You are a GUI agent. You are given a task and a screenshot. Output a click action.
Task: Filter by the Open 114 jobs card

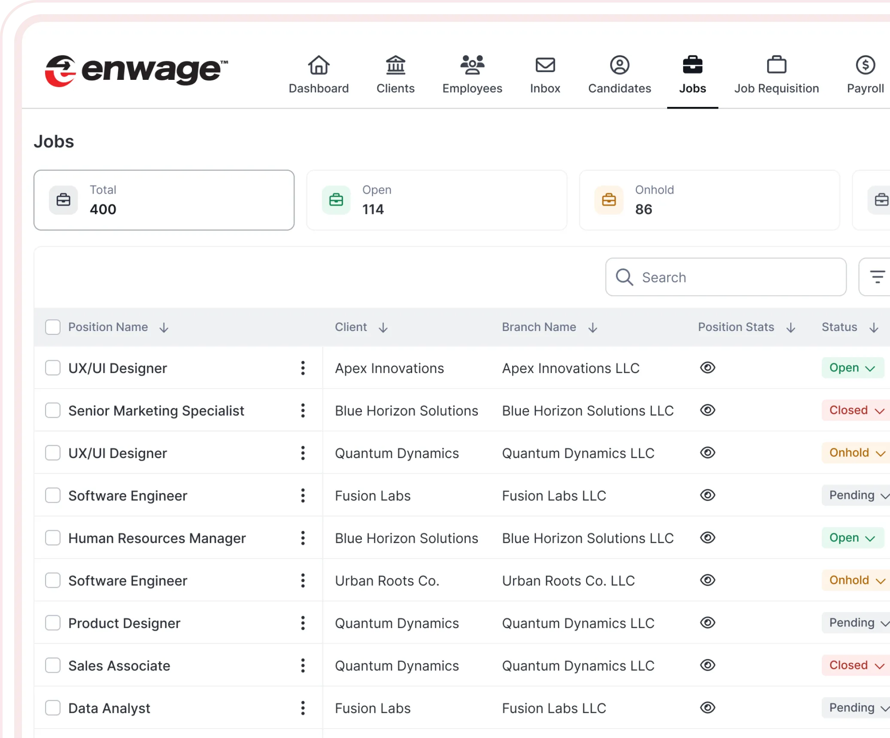(x=436, y=200)
